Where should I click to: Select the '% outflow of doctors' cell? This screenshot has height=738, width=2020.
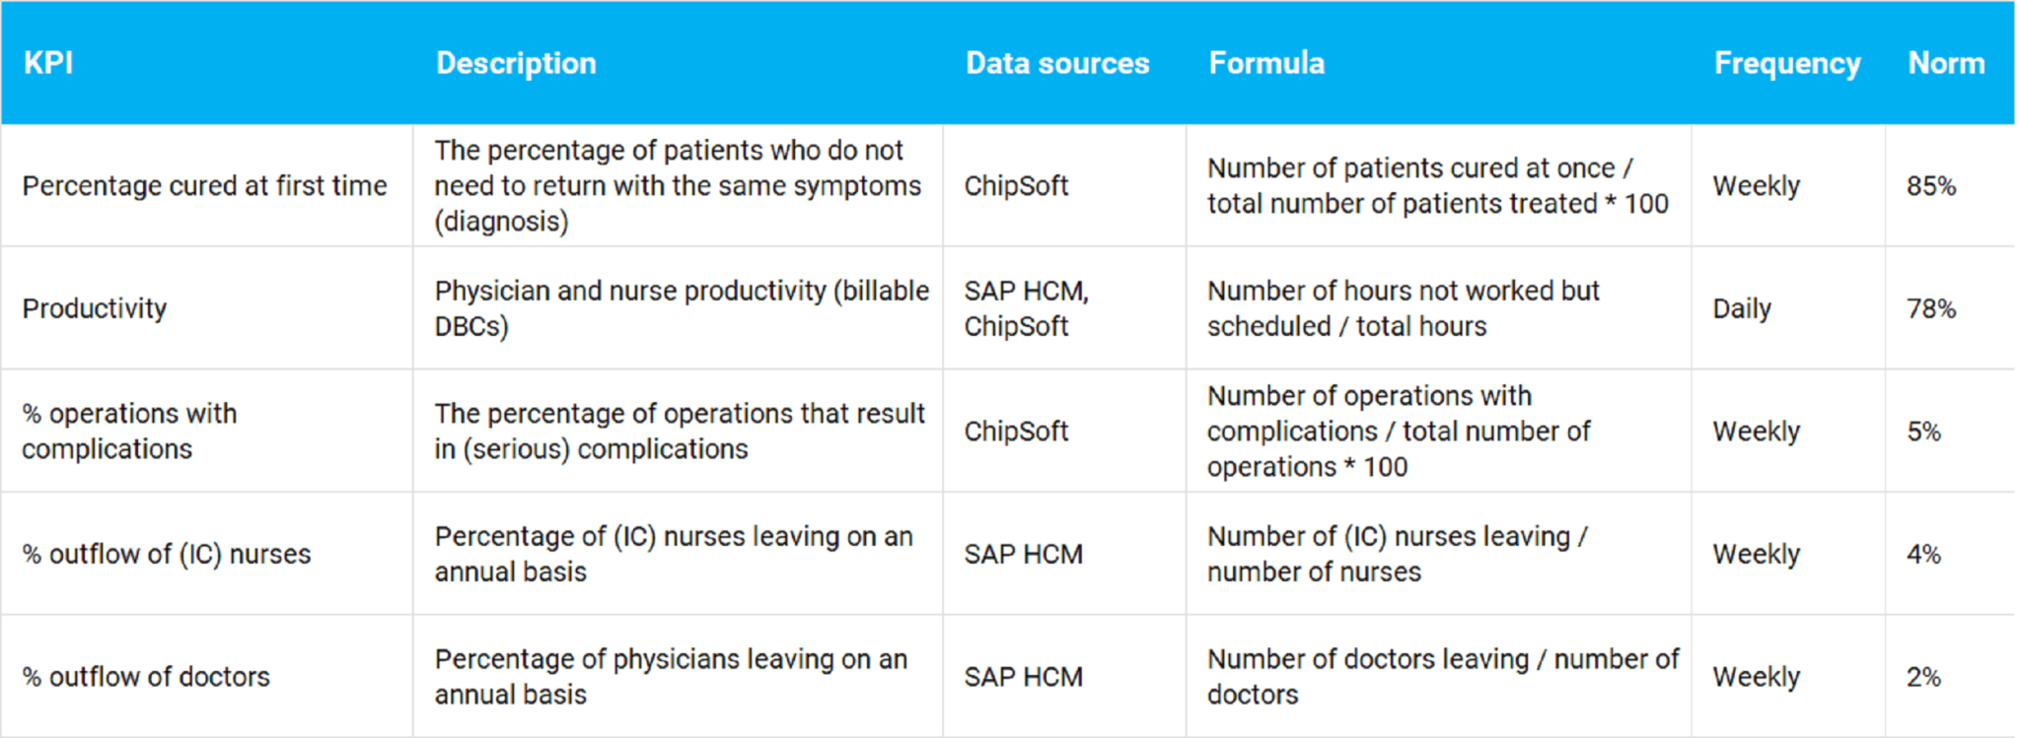pyautogui.click(x=146, y=677)
